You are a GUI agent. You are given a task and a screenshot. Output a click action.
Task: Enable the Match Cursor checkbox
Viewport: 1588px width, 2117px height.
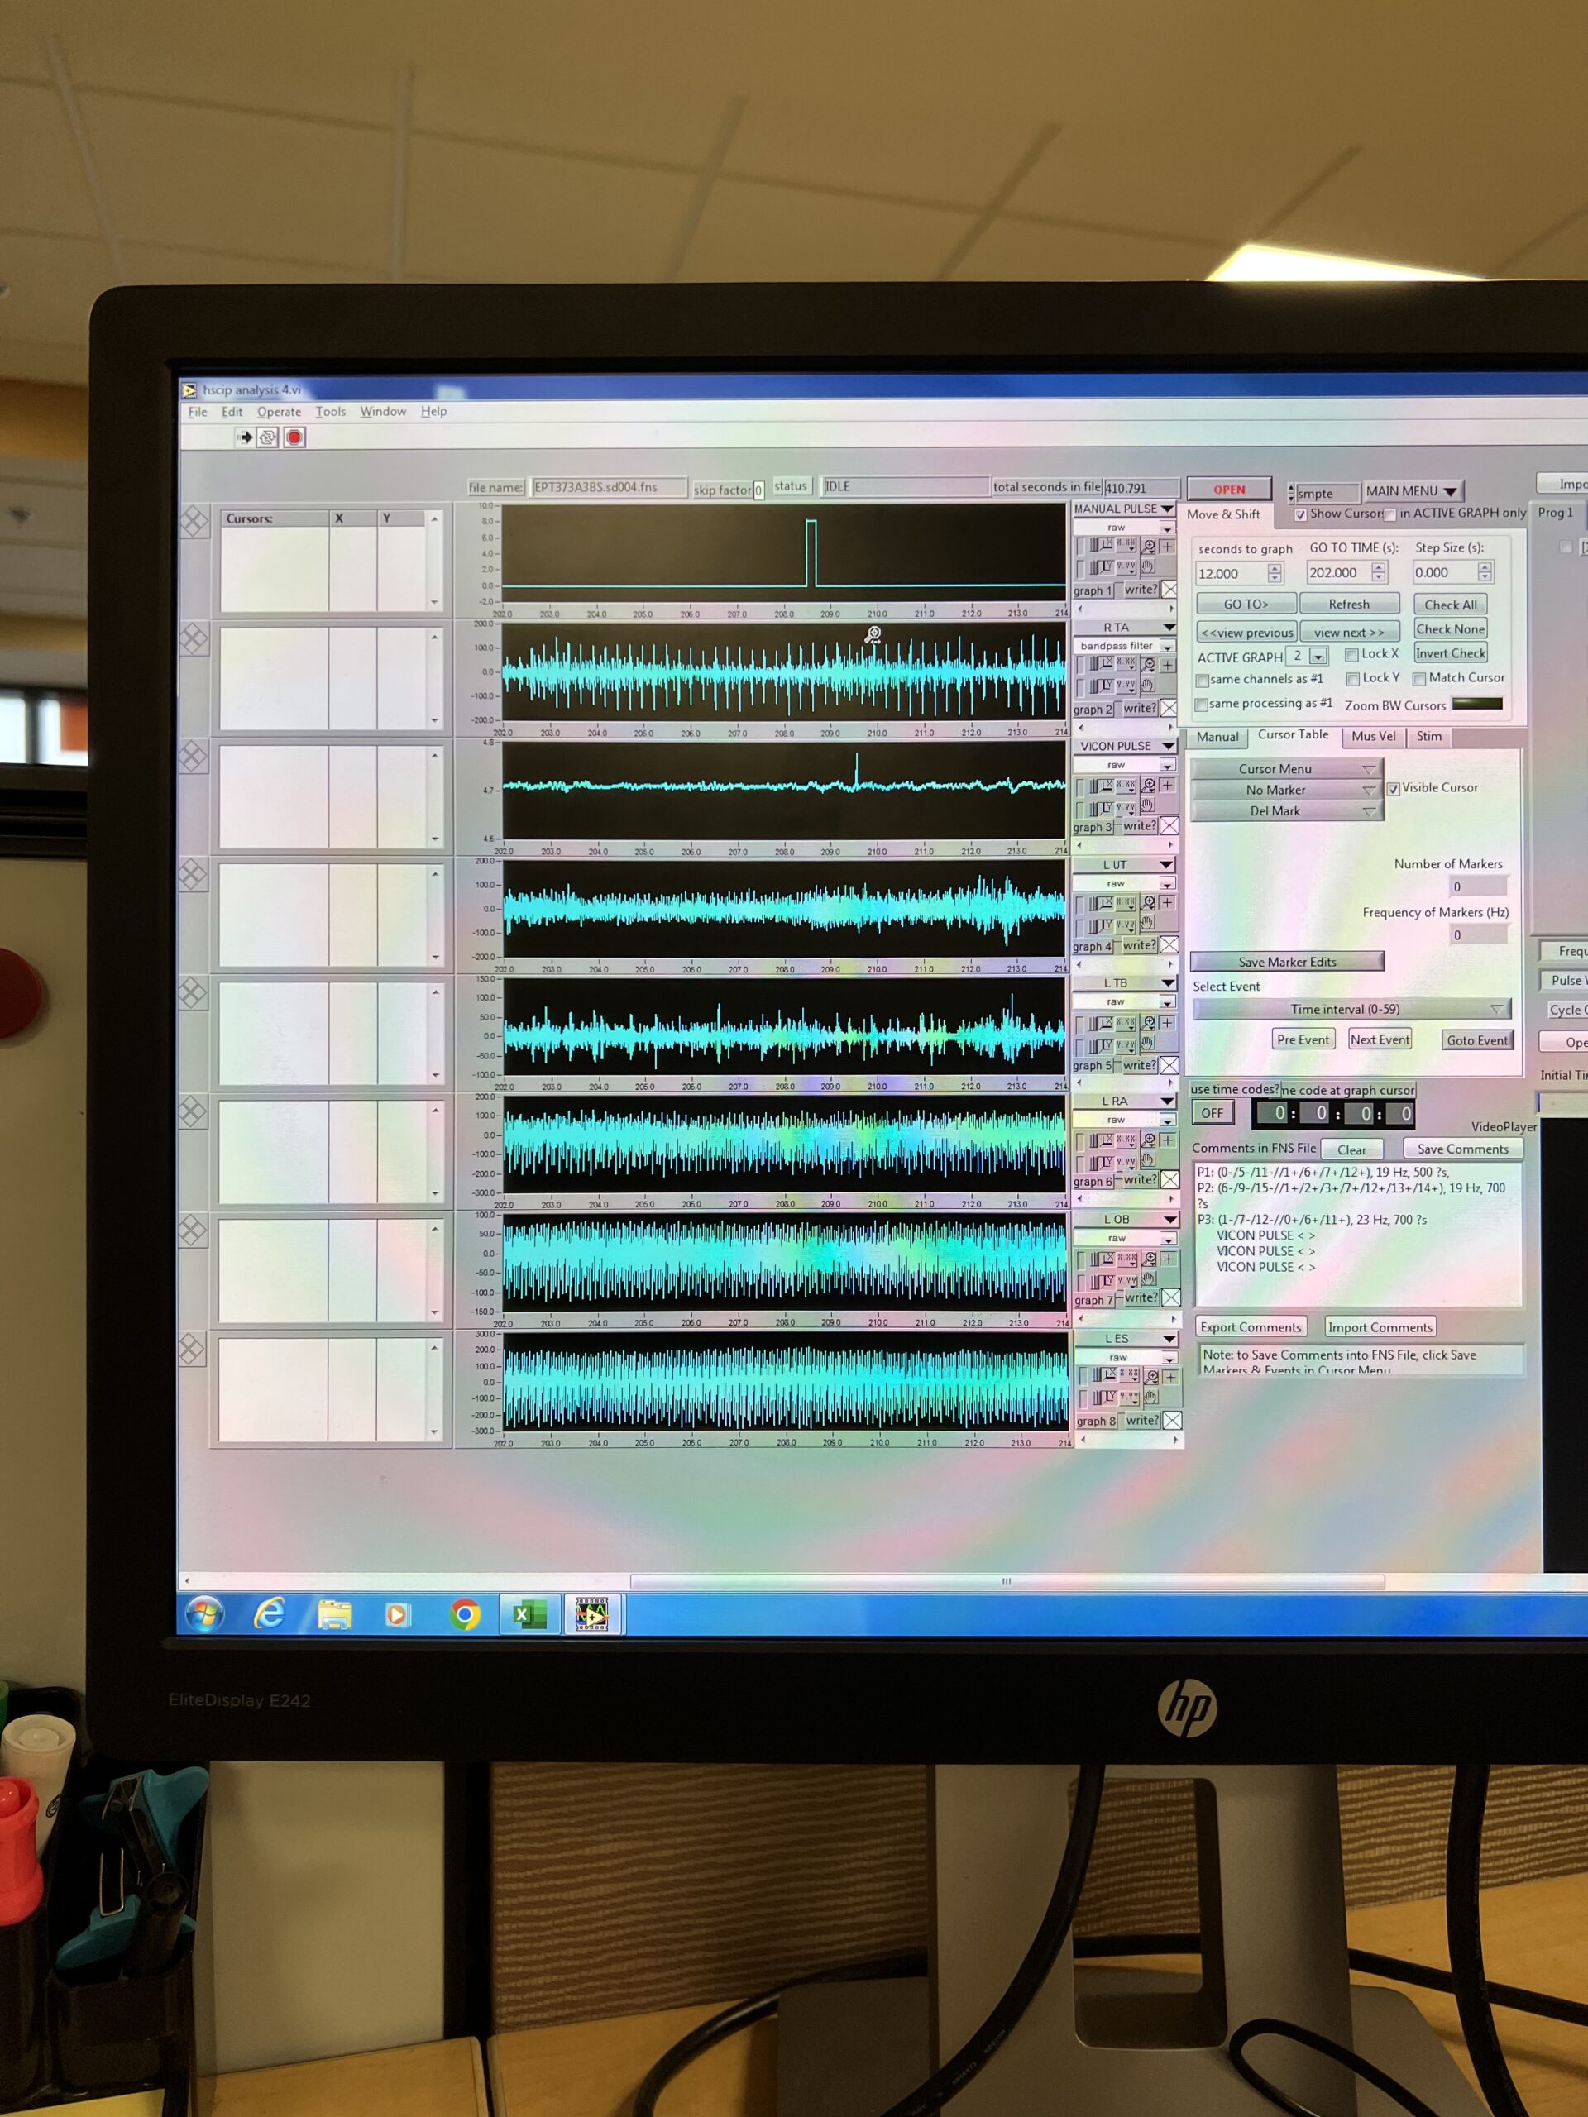(x=1419, y=680)
